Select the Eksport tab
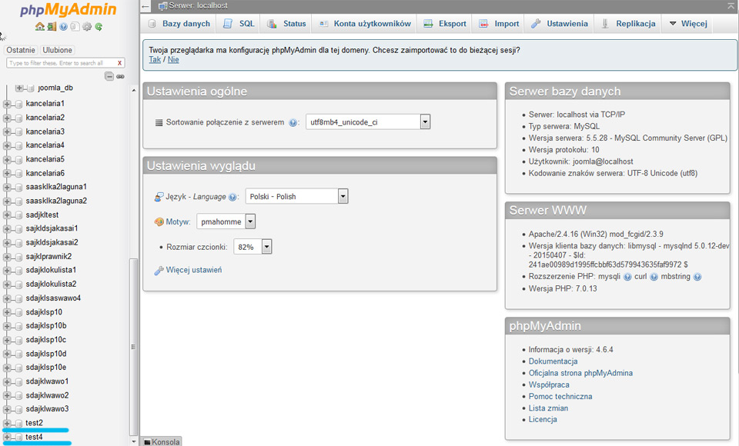The height and width of the screenshot is (446, 739). [x=445, y=24]
